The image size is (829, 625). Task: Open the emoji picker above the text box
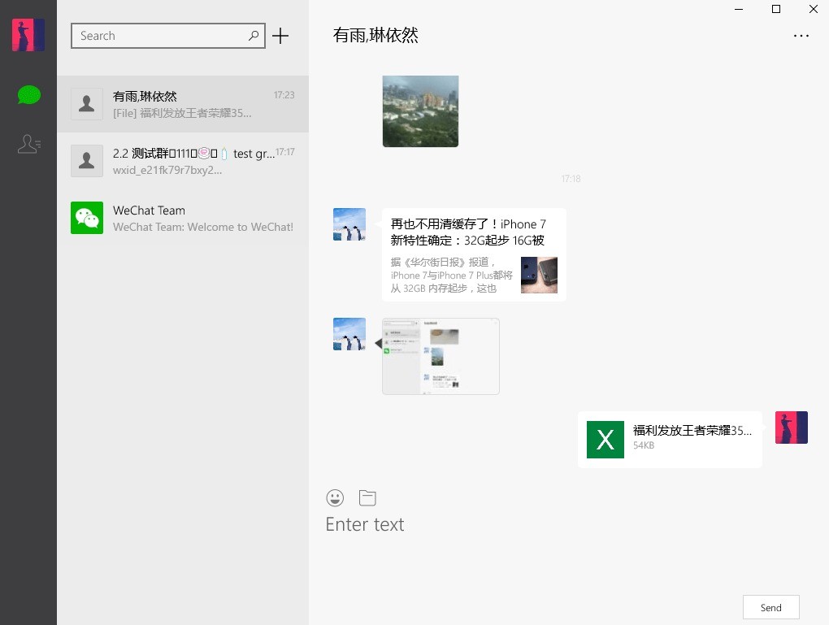point(335,497)
